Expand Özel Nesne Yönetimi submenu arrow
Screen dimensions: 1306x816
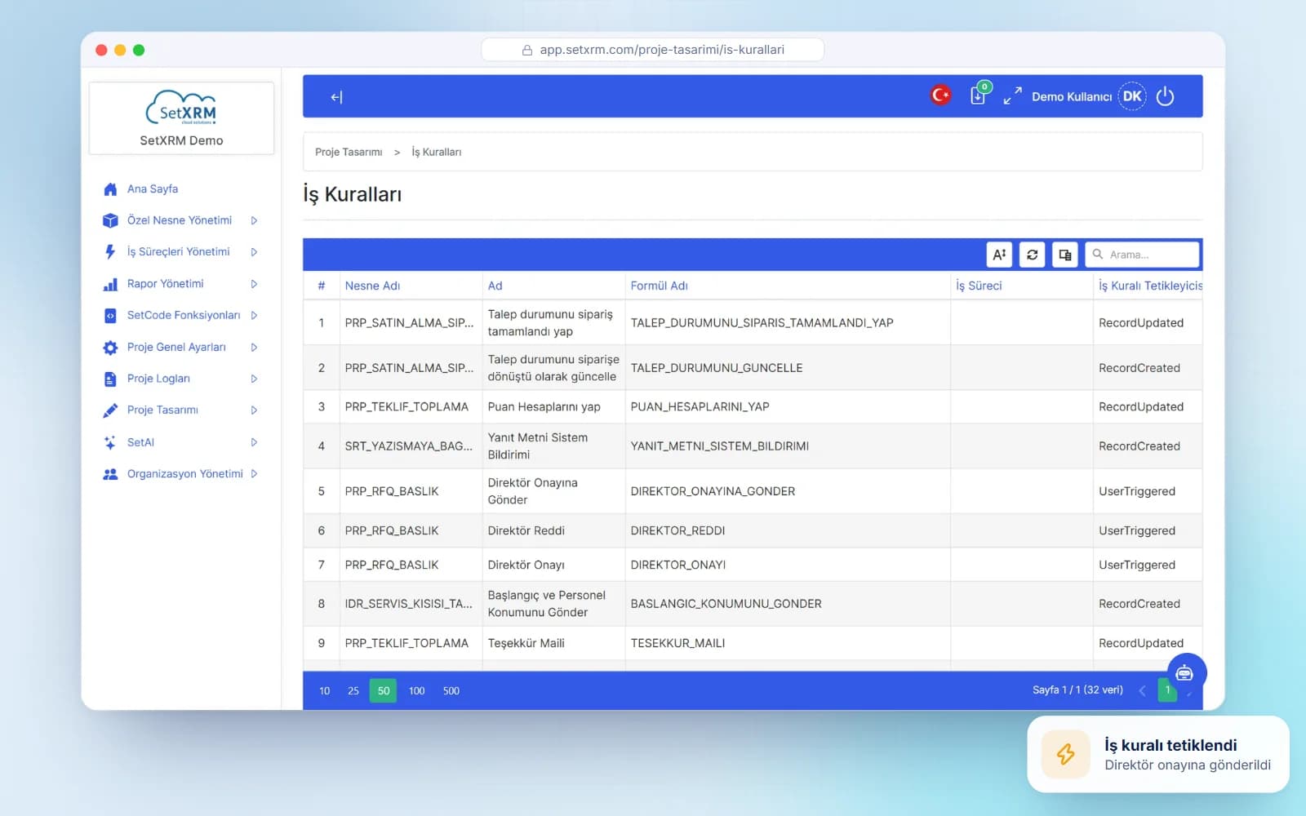254,220
